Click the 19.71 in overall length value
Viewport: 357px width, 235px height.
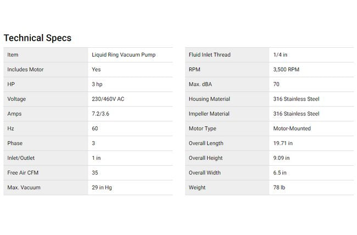click(282, 143)
